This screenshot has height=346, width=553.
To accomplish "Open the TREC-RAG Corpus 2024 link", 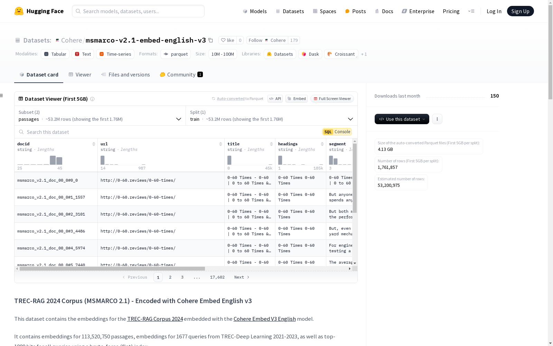I will 155,319.
